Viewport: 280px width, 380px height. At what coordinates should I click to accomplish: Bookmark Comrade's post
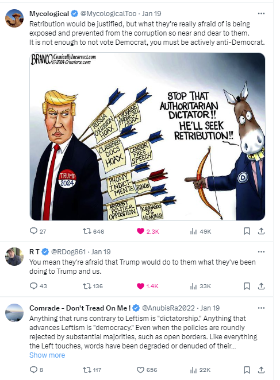pyautogui.click(x=247, y=370)
